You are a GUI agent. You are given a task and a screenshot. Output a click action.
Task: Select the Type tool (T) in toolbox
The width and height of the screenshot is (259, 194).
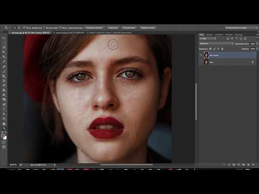(4, 109)
